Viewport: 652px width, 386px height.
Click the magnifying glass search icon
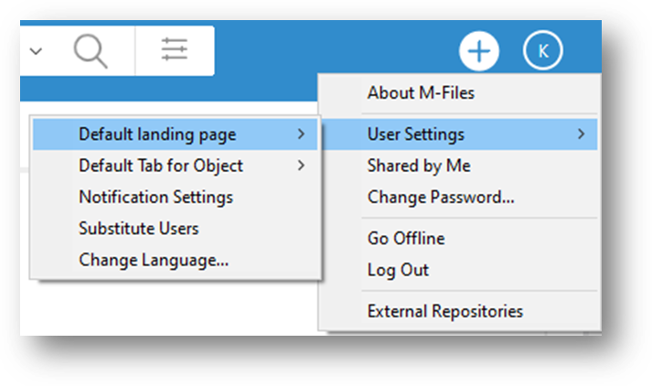[91, 51]
